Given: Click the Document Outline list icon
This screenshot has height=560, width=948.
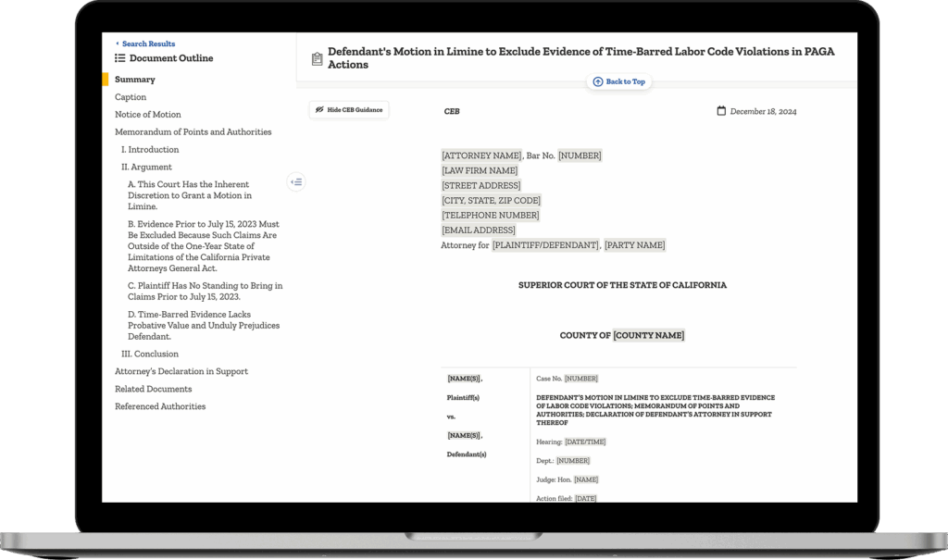Looking at the screenshot, I should tap(120, 58).
